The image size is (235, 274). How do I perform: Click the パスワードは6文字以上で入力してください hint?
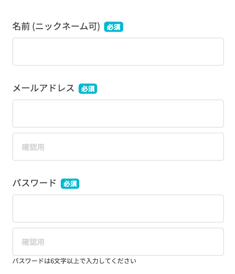(74, 261)
